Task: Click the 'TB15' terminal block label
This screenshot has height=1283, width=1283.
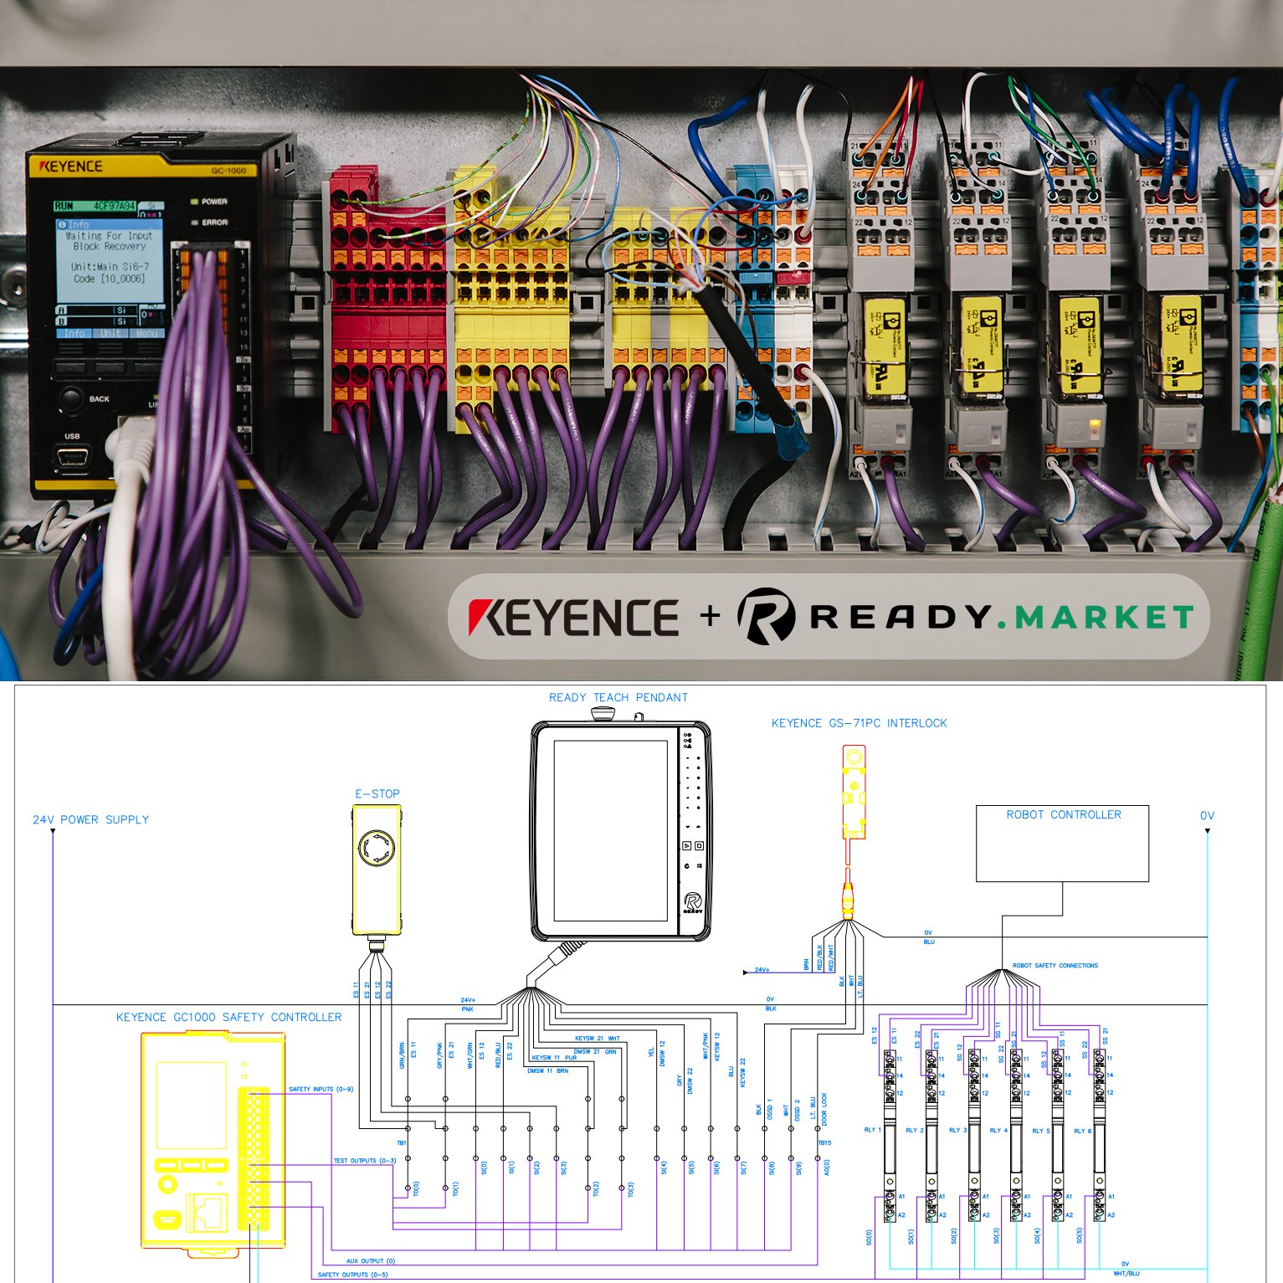Action: click(824, 1142)
